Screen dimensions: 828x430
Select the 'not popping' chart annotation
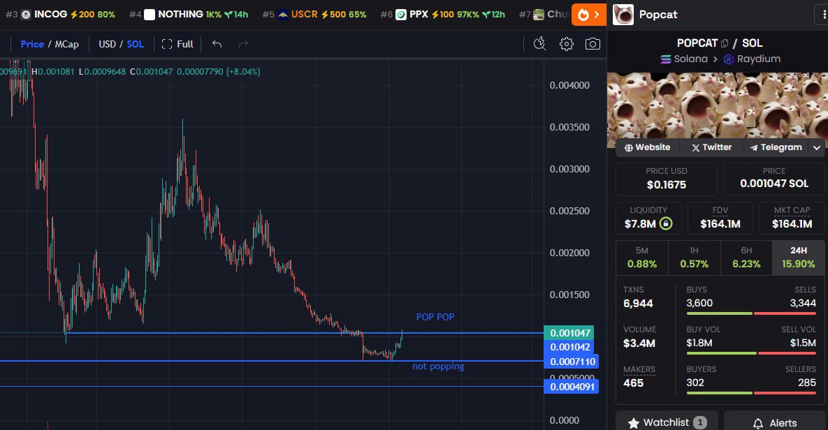[438, 366]
